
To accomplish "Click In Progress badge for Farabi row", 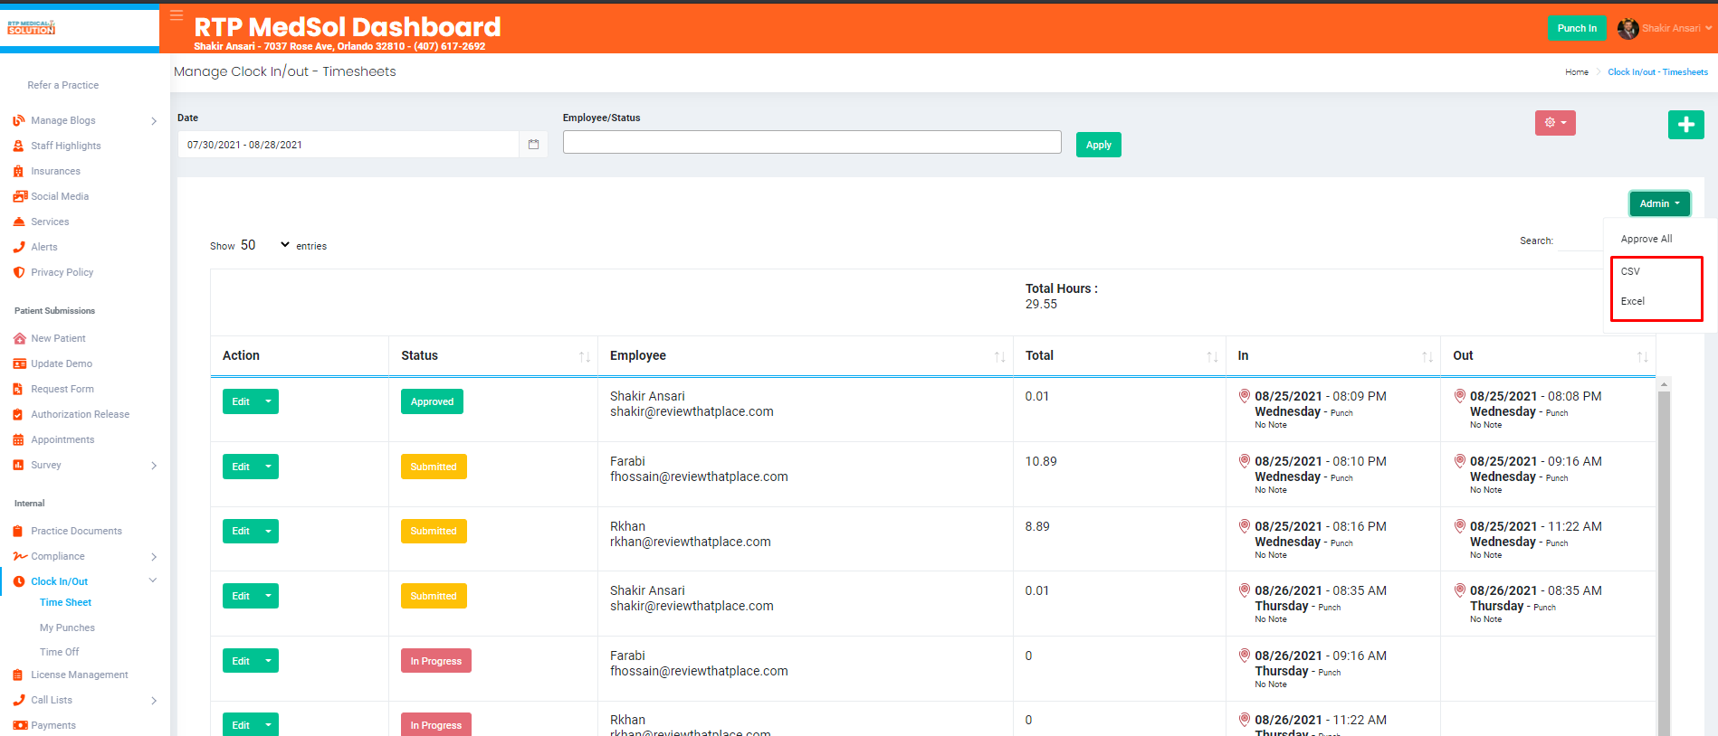I will click(x=436, y=661).
